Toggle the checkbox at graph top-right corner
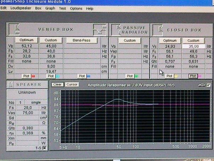 (x=208, y=85)
